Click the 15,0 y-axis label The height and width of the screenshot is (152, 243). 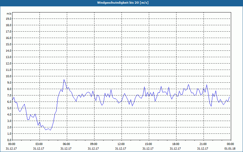pos(9,44)
